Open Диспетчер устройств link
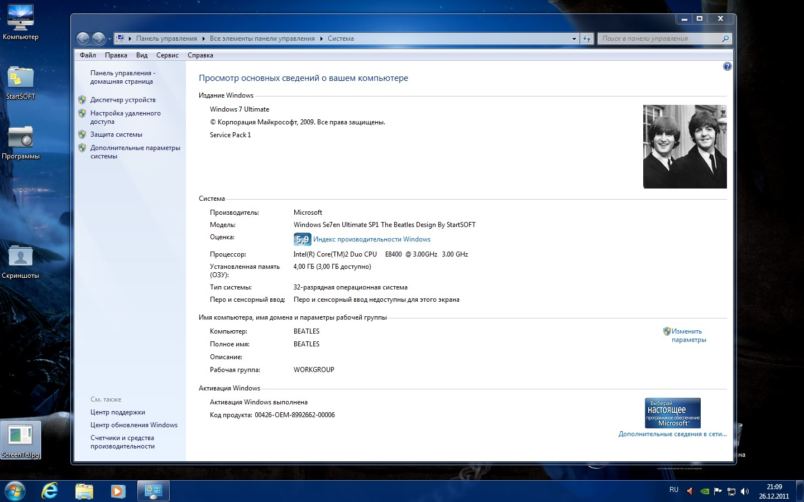 coord(123,100)
